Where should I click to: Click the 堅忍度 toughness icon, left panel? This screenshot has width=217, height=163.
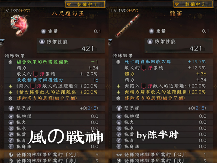point(11,108)
